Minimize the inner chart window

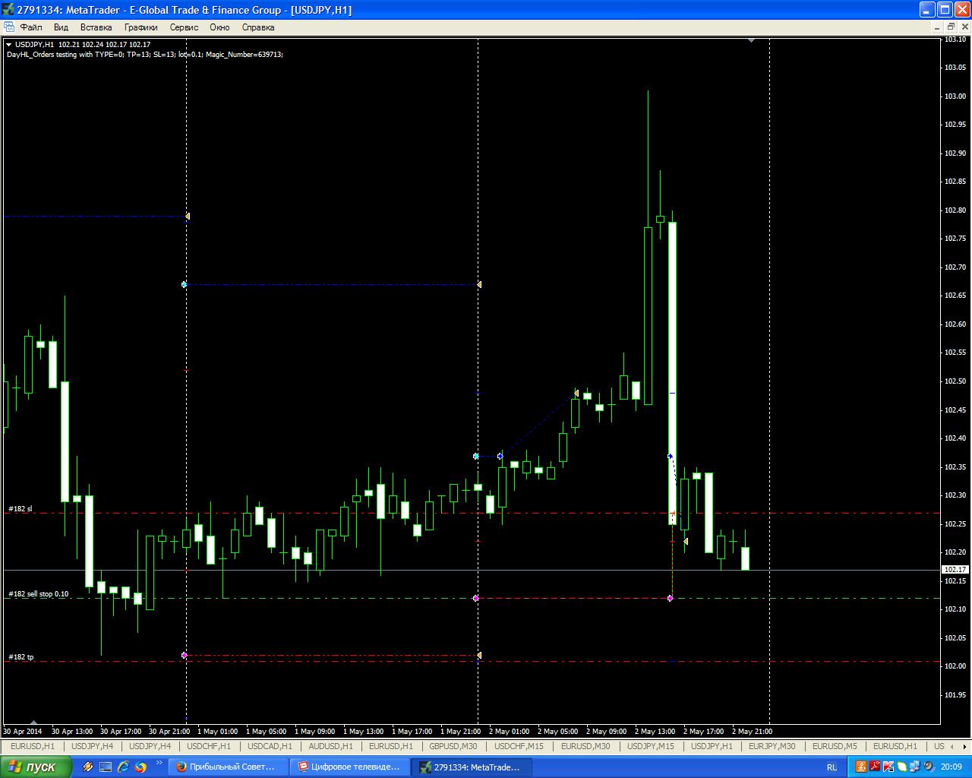[x=936, y=27]
